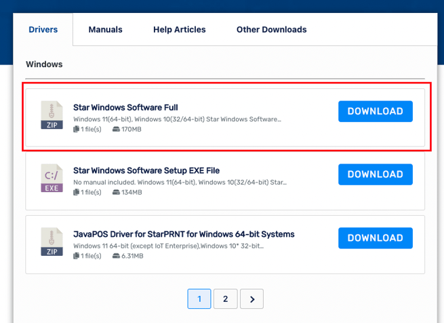The width and height of the screenshot is (444, 323).
Task: Download the JavaPOS Driver for StarPRNT
Action: (375, 238)
